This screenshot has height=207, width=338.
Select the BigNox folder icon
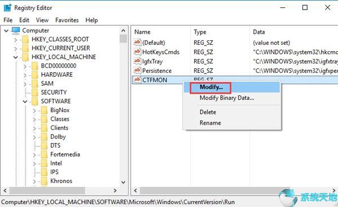[44, 110]
